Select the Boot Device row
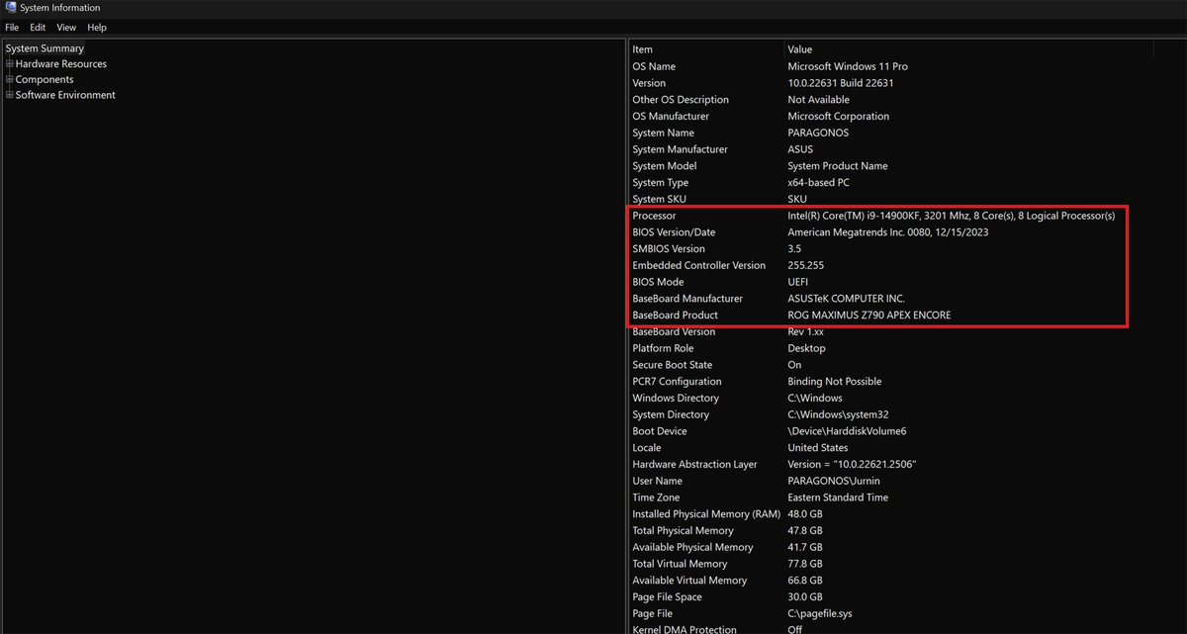The height and width of the screenshot is (634, 1187). 659,431
